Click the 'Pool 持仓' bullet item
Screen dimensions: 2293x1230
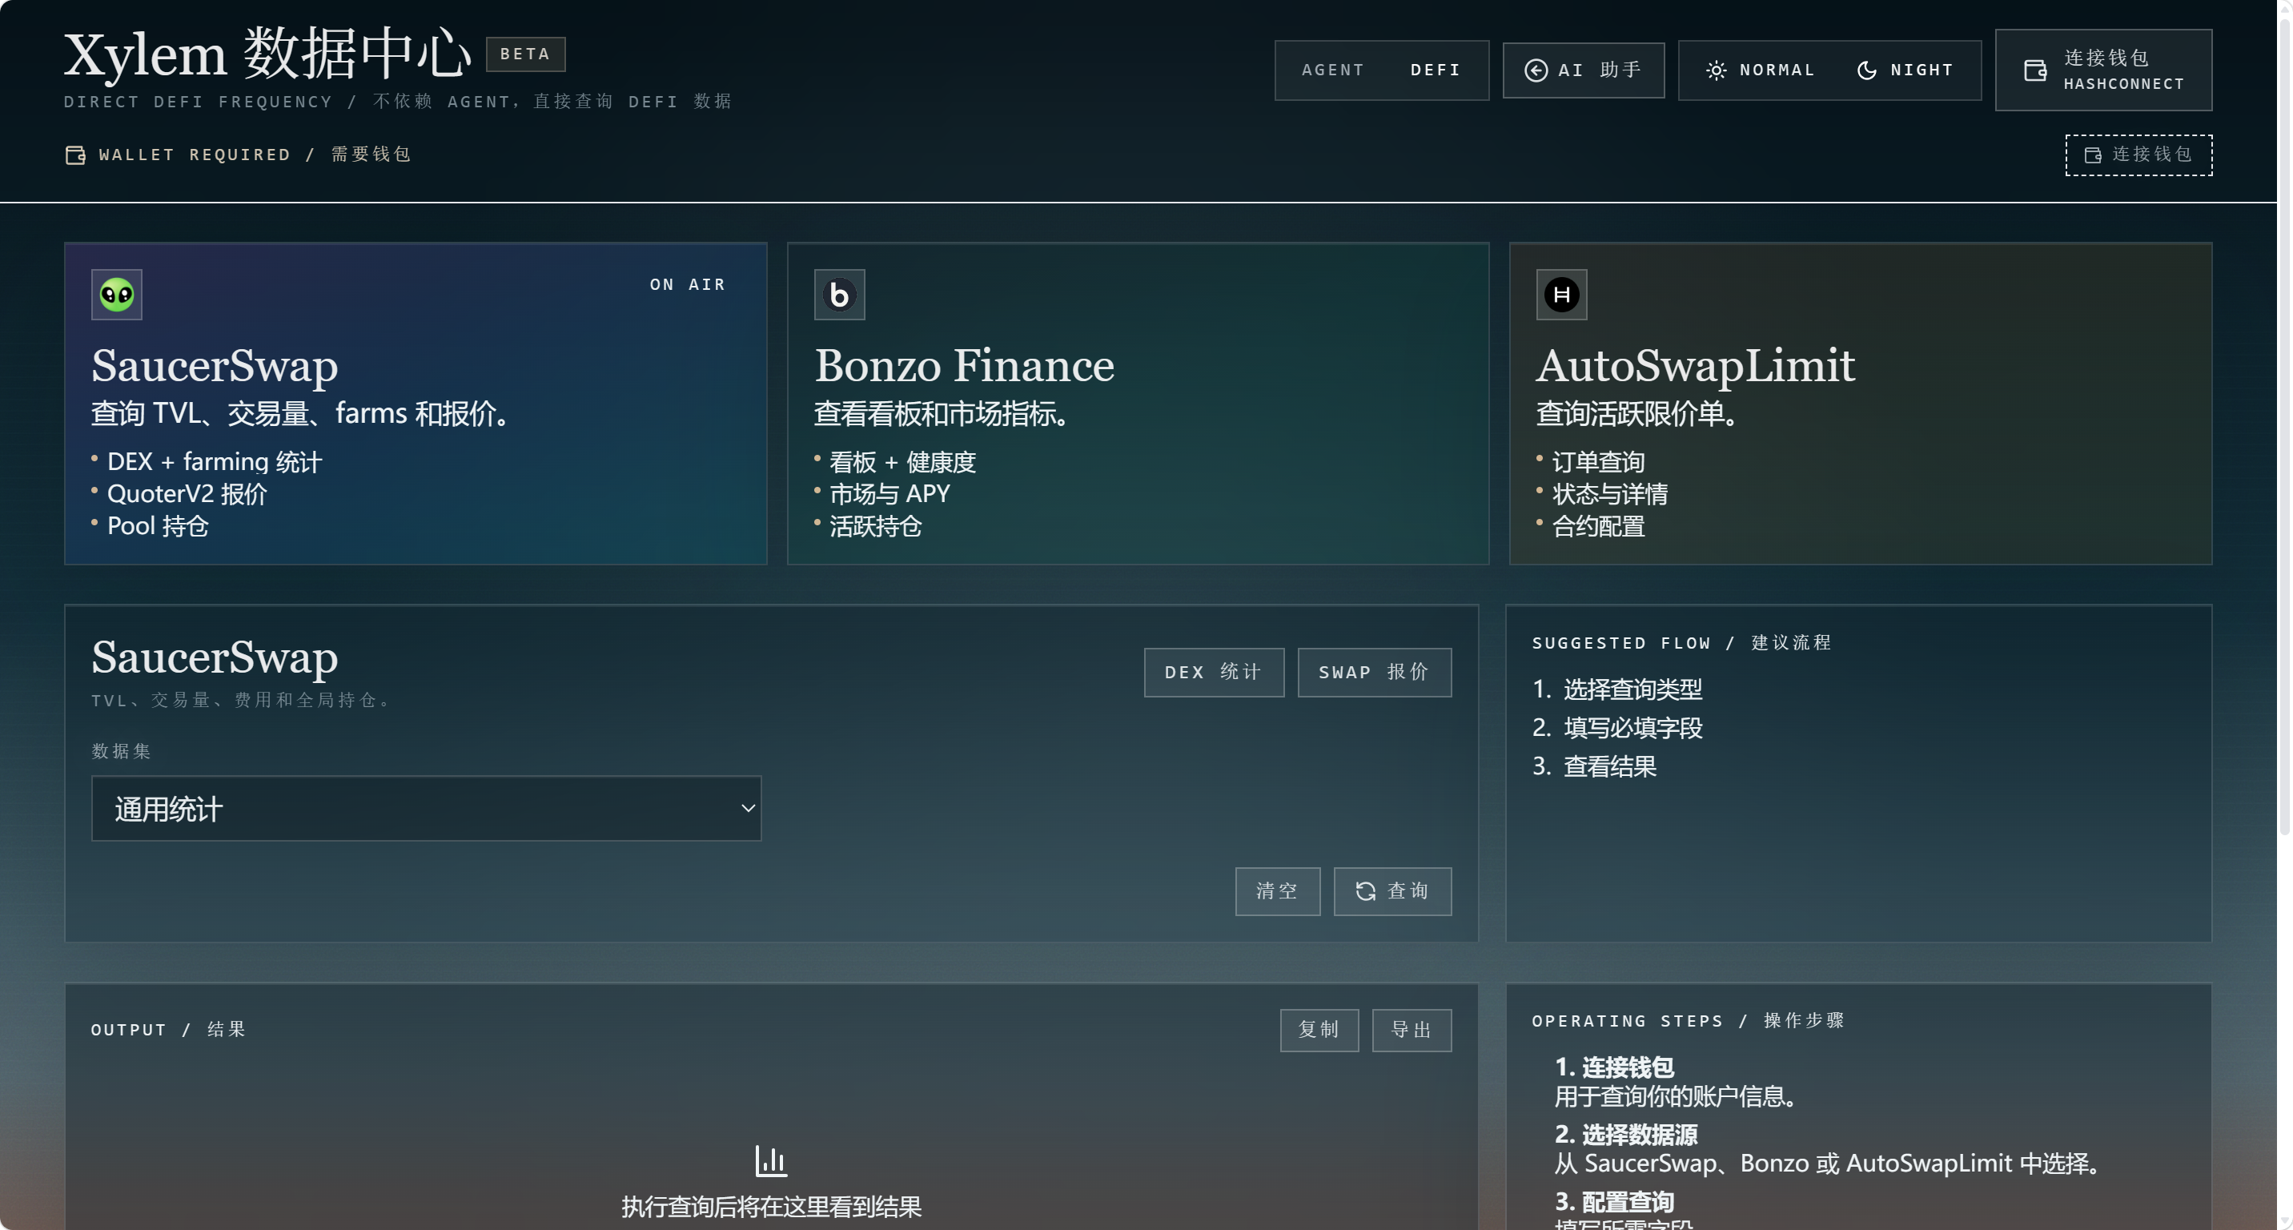158,526
